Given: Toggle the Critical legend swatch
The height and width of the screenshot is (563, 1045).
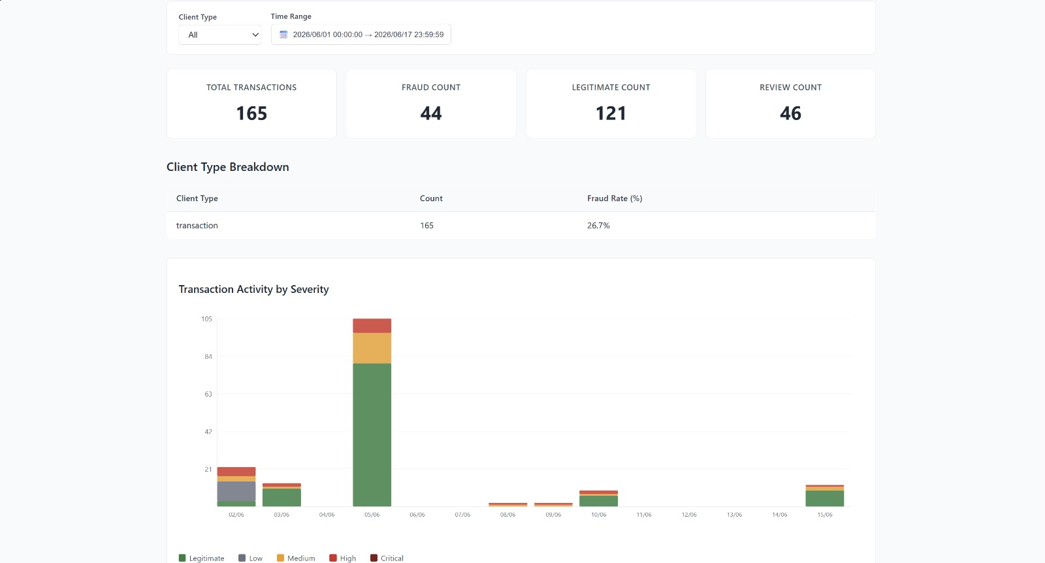Looking at the screenshot, I should tap(374, 558).
